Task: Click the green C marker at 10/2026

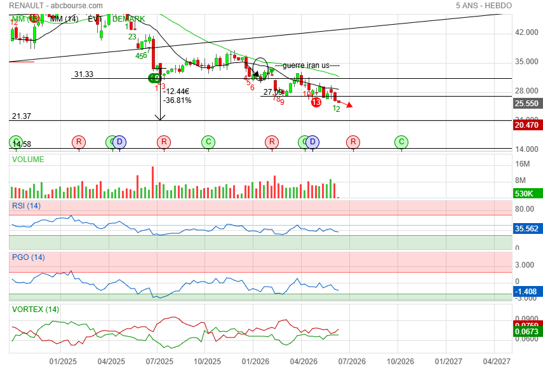Action: (x=401, y=142)
